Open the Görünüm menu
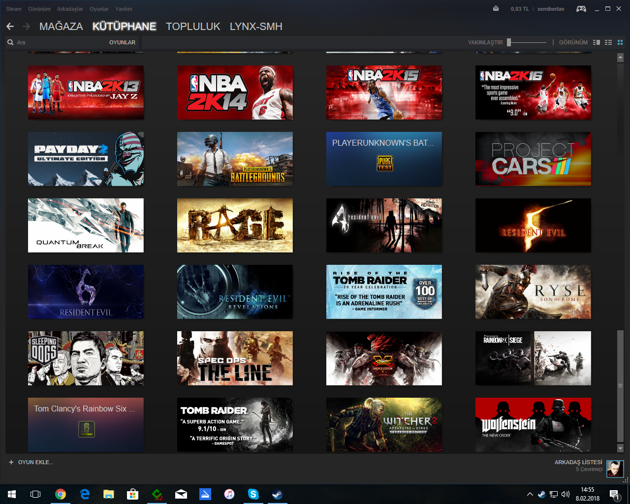 click(x=39, y=9)
